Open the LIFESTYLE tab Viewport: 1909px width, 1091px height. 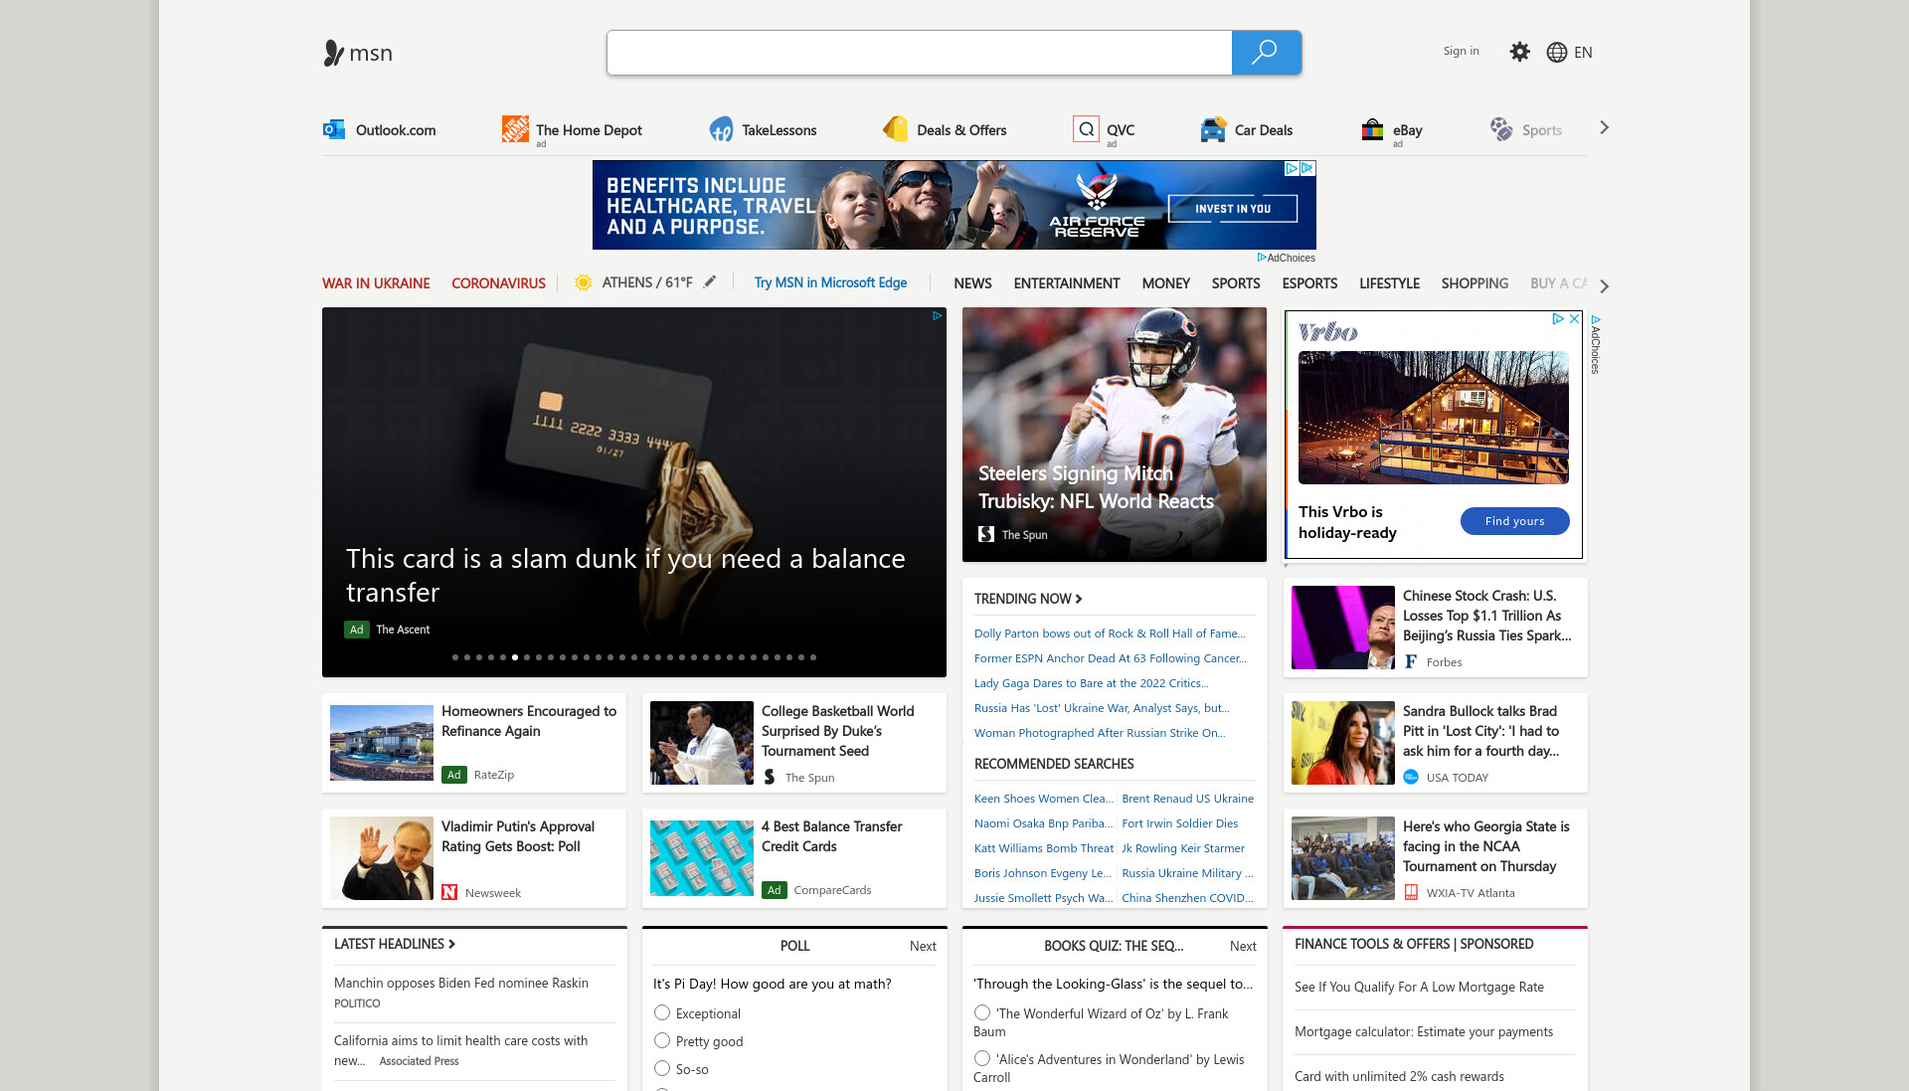pos(1389,283)
